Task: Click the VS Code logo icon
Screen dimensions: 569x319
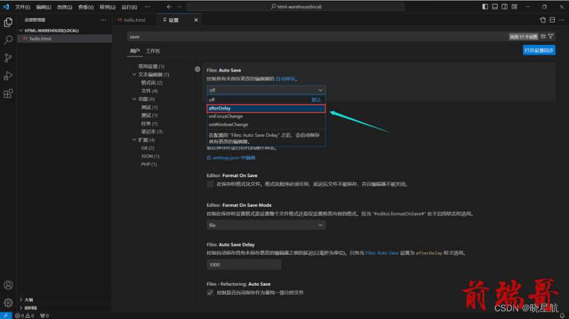Action: [x=6, y=6]
